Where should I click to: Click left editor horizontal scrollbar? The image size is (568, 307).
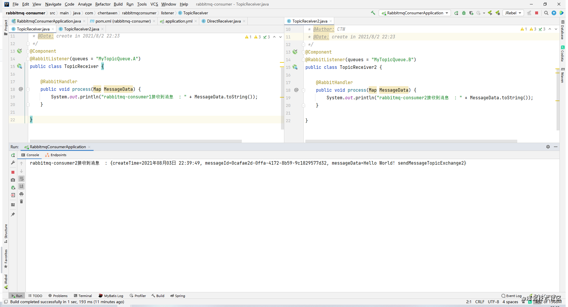point(136,141)
